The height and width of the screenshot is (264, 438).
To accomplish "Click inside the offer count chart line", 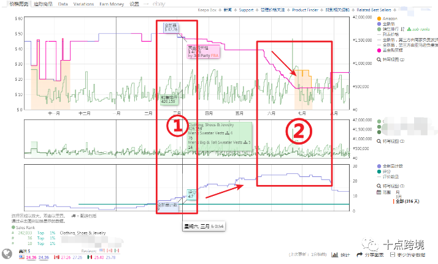I will click(186, 189).
